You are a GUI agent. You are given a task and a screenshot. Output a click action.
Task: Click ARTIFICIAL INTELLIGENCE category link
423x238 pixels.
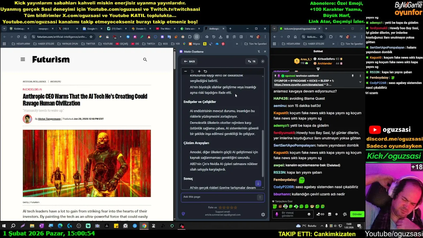(x=34, y=81)
